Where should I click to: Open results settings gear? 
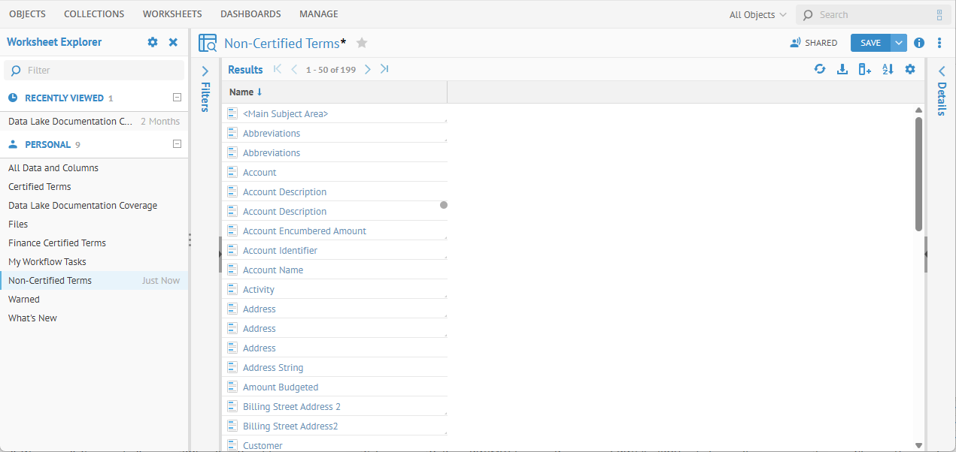coord(910,69)
